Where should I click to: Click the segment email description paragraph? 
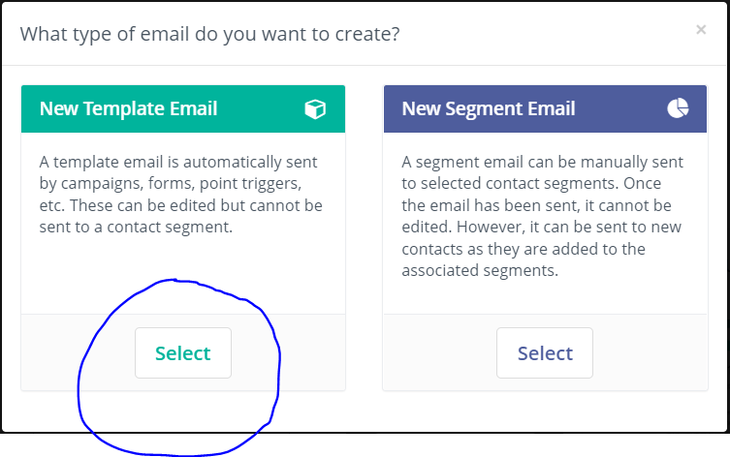(x=542, y=216)
